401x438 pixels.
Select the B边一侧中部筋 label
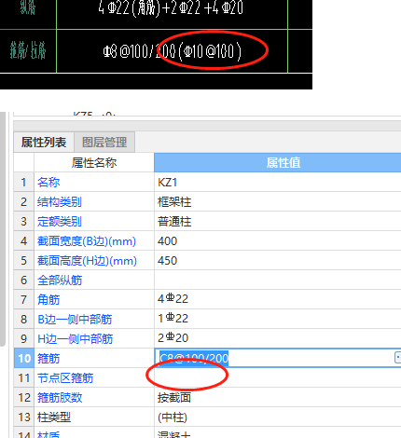(75, 320)
